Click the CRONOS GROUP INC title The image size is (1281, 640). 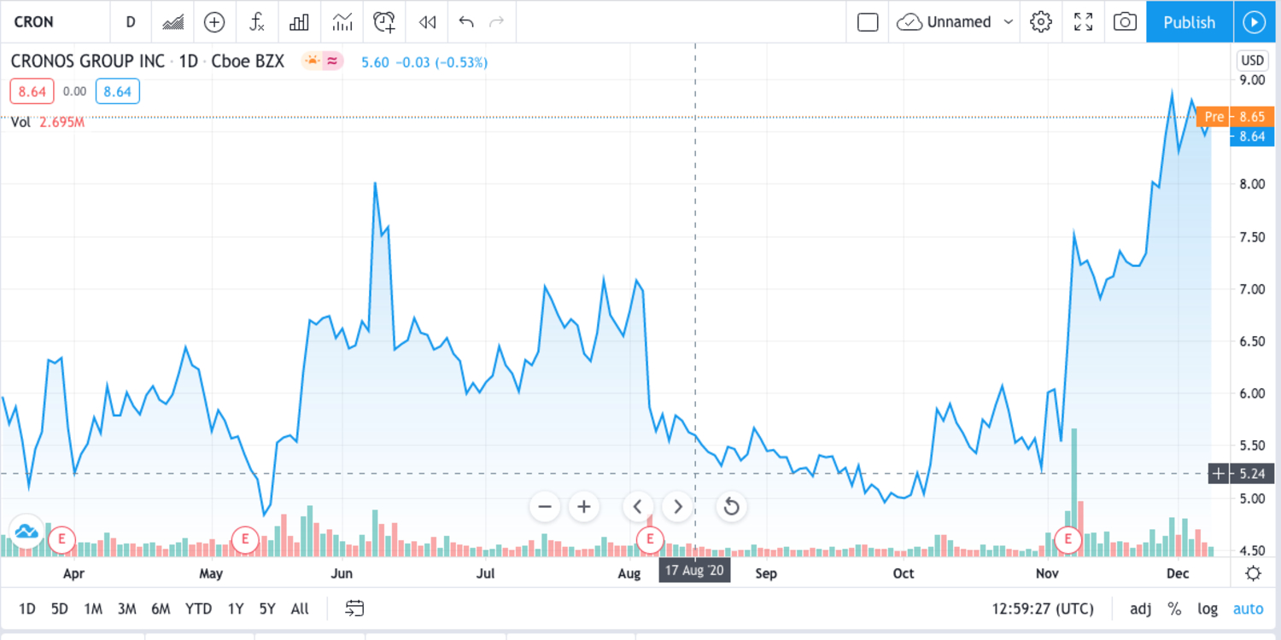[87, 61]
